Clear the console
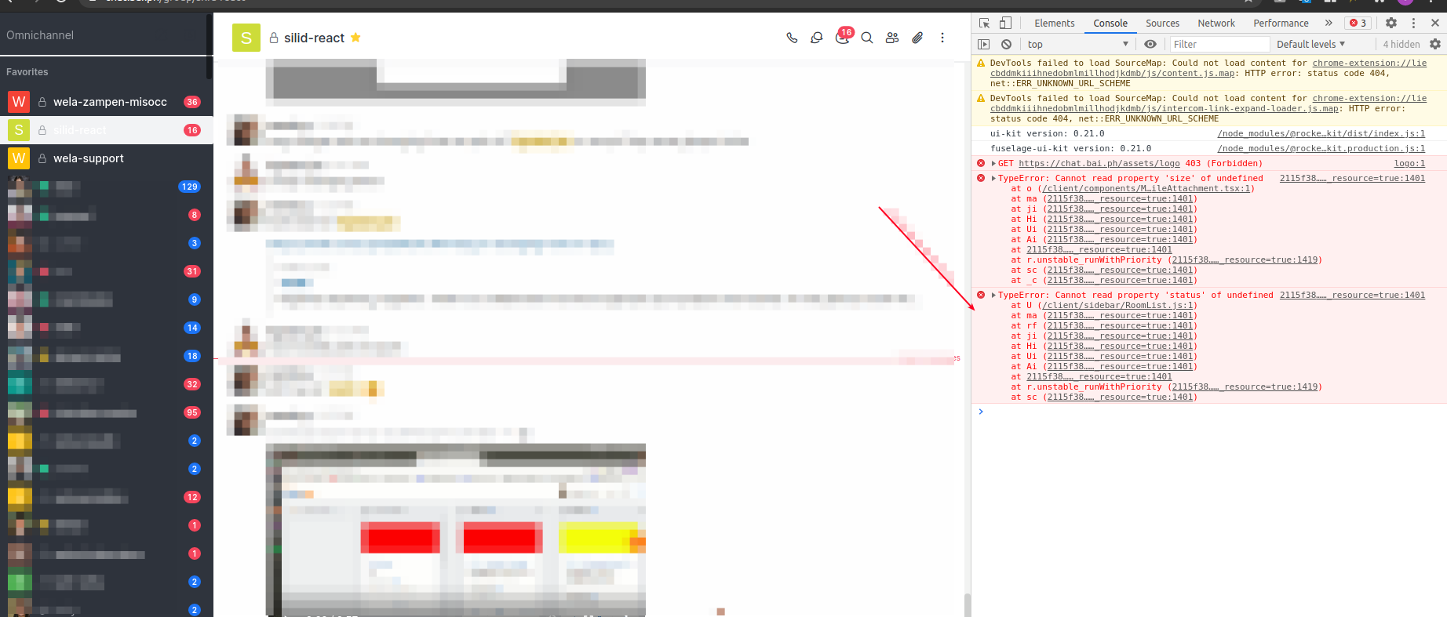1447x617 pixels. click(x=1006, y=44)
